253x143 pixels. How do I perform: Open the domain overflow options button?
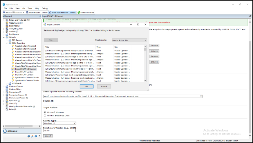click(x=39, y=136)
